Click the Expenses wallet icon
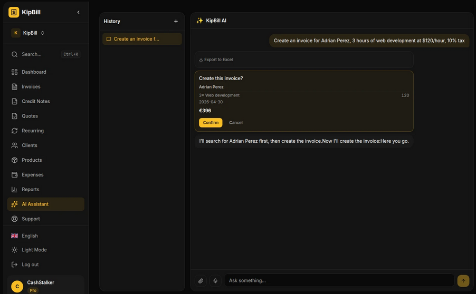This screenshot has height=294, width=476. (x=14, y=175)
